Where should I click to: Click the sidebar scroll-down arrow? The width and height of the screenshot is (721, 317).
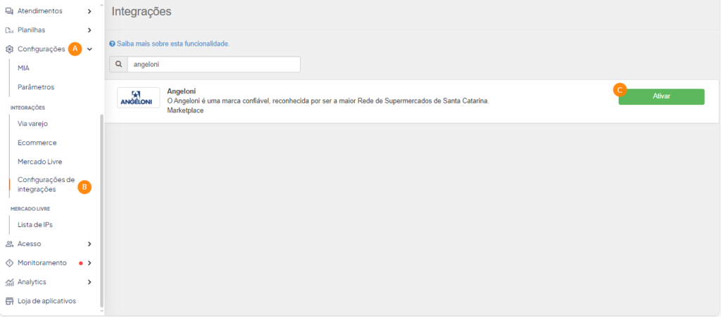101,311
